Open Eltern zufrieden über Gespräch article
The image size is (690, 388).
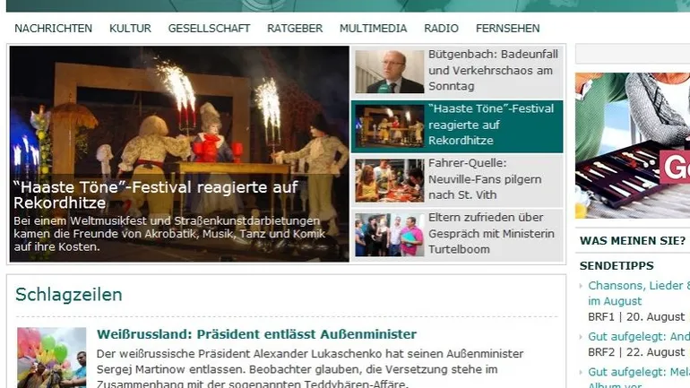pos(491,234)
